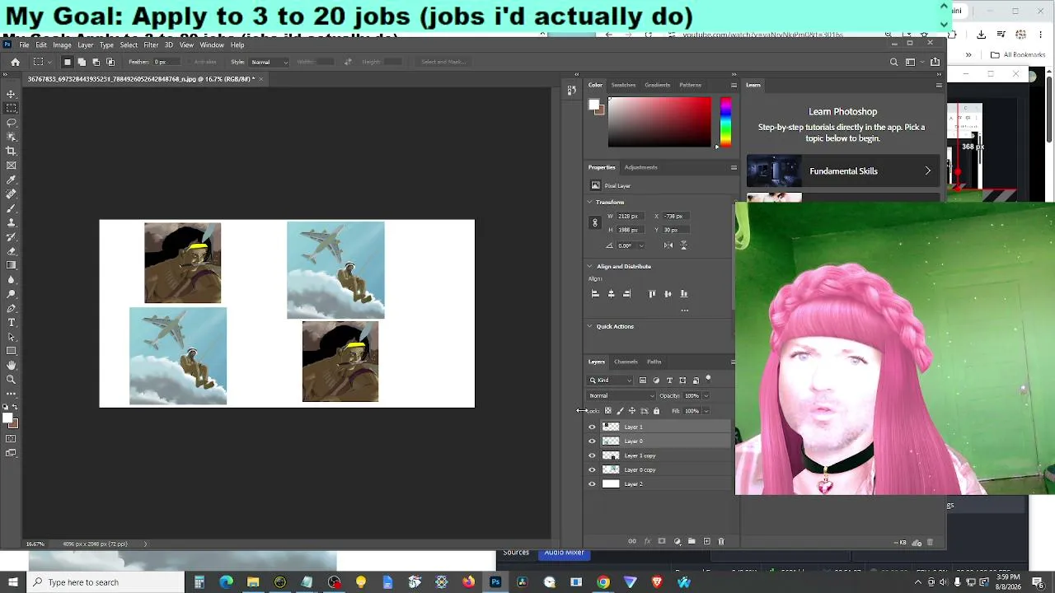Select the Hand tool
Viewport: 1055px width, 593px height.
[11, 365]
